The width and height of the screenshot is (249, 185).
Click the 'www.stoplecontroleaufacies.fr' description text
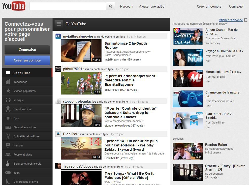[x=124, y=121]
